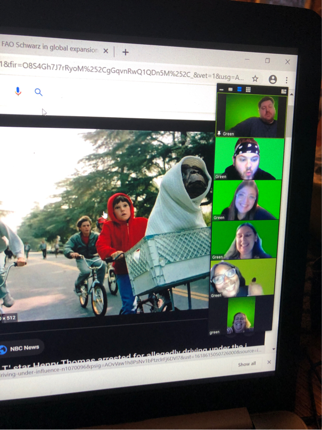Open the Chrome profile avatar menu
The height and width of the screenshot is (430, 322).
coord(273,79)
